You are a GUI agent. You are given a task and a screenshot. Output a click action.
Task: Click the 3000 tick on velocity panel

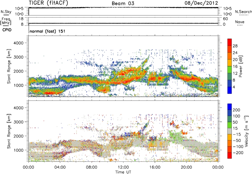point(19,122)
